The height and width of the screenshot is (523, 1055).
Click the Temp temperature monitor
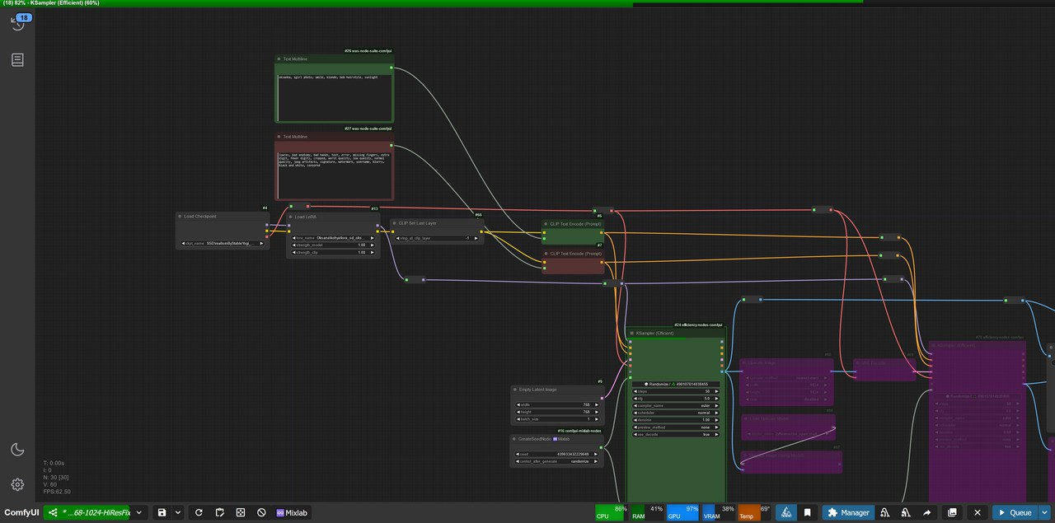(754, 512)
